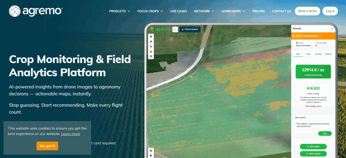346x158 pixels.
Task: Select the location pin map tool
Action: [151, 36]
